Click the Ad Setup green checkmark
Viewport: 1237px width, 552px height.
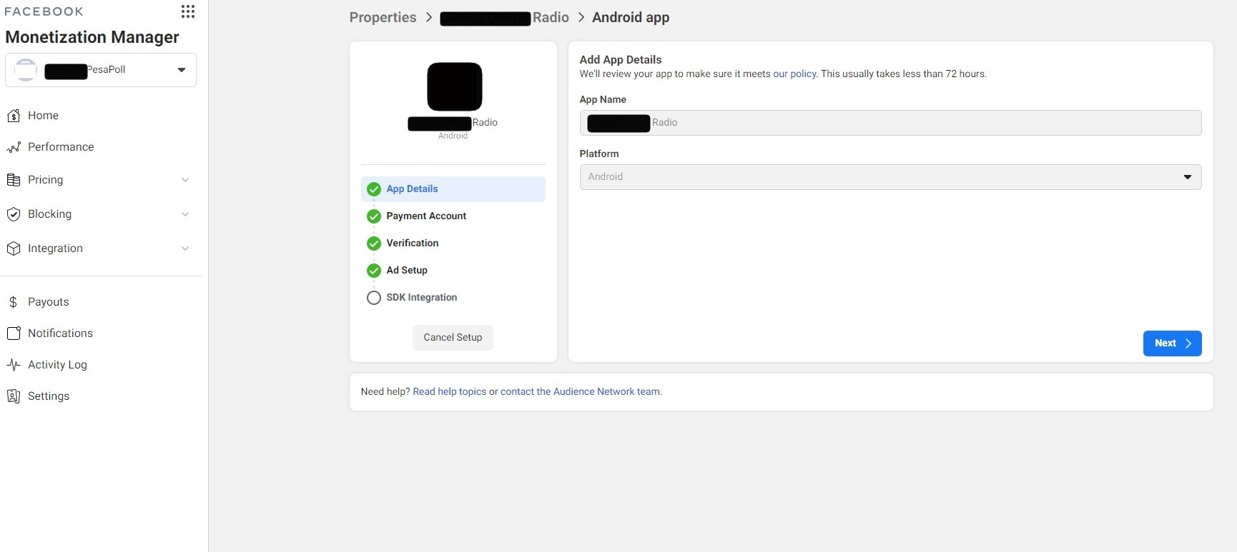pyautogui.click(x=373, y=271)
